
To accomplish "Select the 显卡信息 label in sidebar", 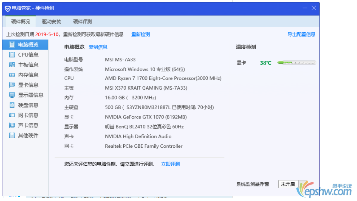I will (x=28, y=85).
